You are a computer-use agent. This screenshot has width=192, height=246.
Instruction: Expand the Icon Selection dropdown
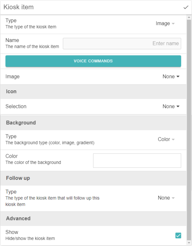171,106
